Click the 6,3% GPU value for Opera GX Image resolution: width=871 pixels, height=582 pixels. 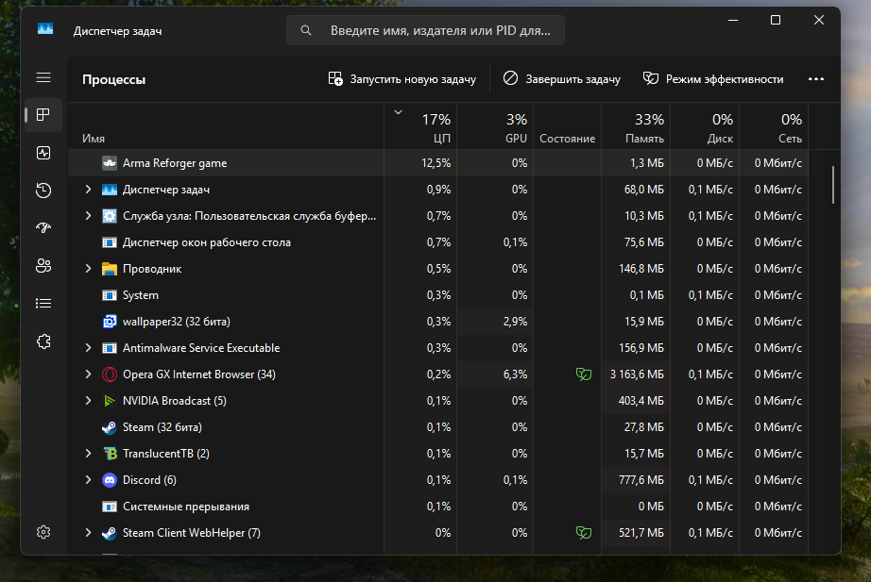516,374
